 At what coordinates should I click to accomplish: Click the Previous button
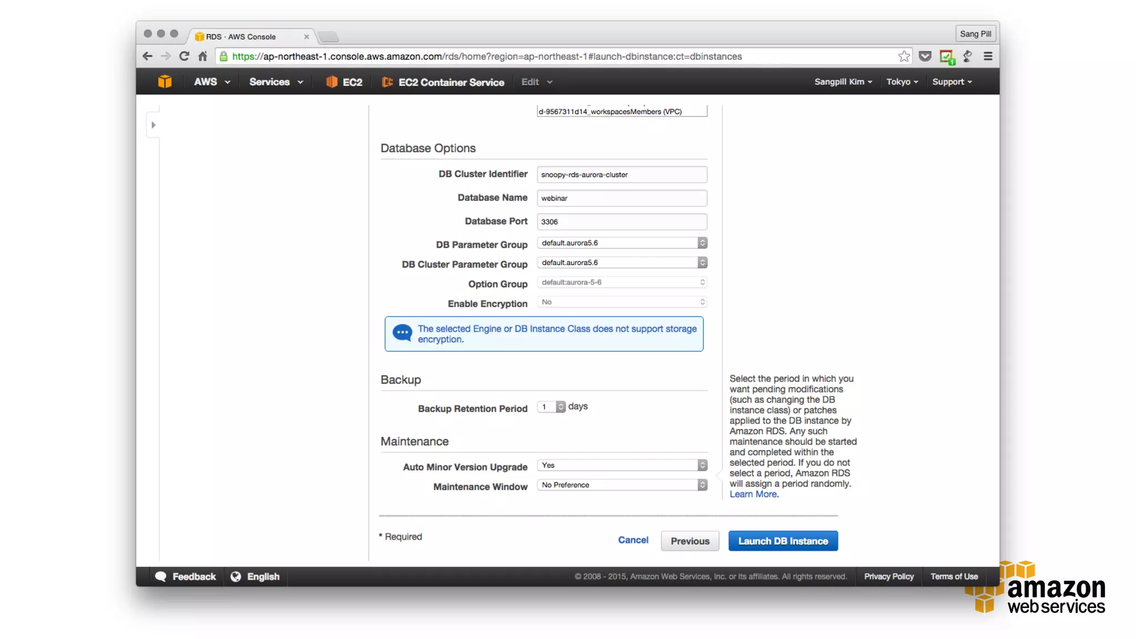[689, 541]
